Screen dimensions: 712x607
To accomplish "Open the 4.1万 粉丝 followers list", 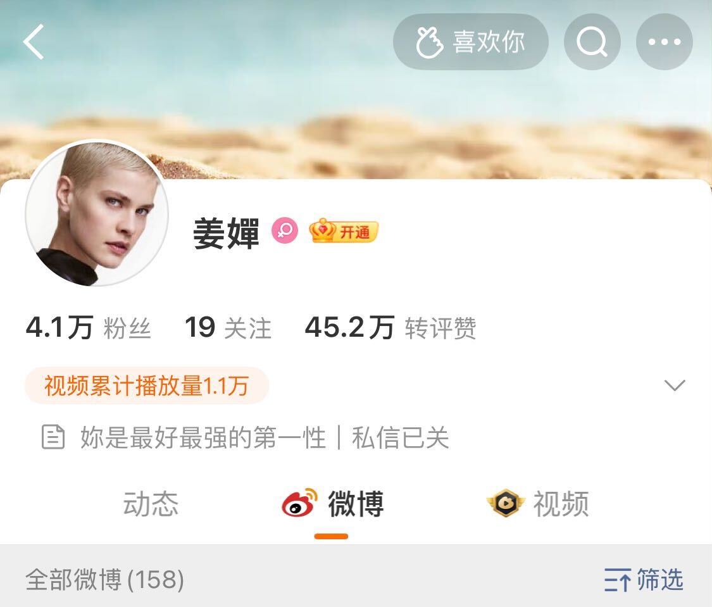I will 88,327.
